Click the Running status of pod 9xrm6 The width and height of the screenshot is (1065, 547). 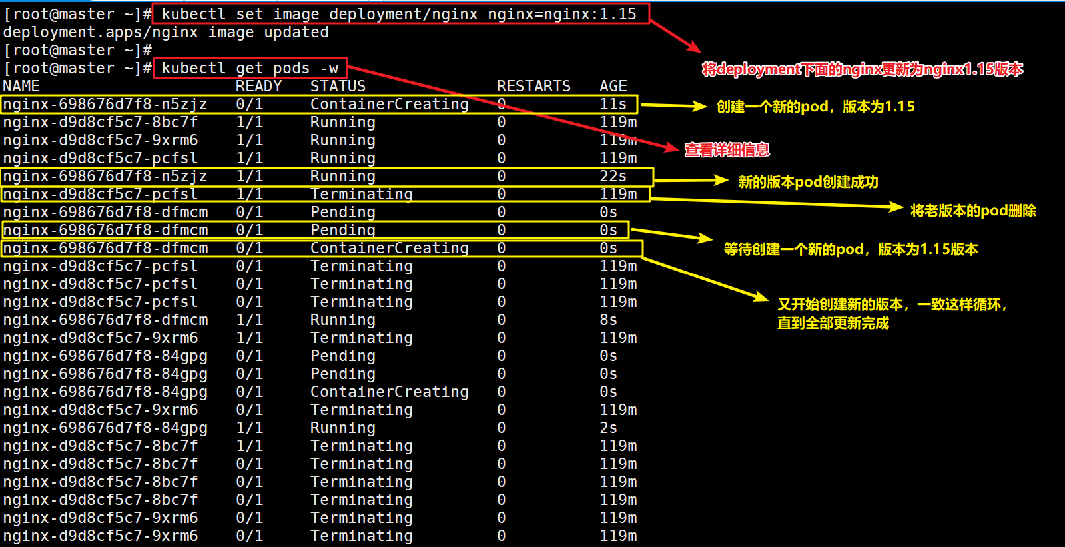(343, 140)
